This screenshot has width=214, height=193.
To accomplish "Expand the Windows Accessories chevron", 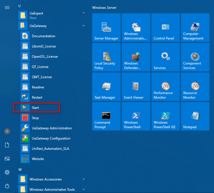I will click(84, 179).
